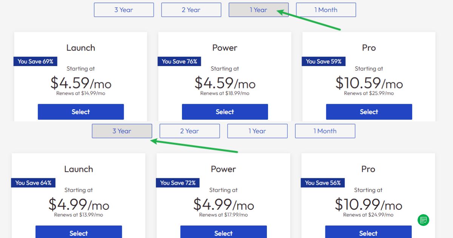Click the Launch plan heading in top card
The image size is (453, 238).
[80, 48]
